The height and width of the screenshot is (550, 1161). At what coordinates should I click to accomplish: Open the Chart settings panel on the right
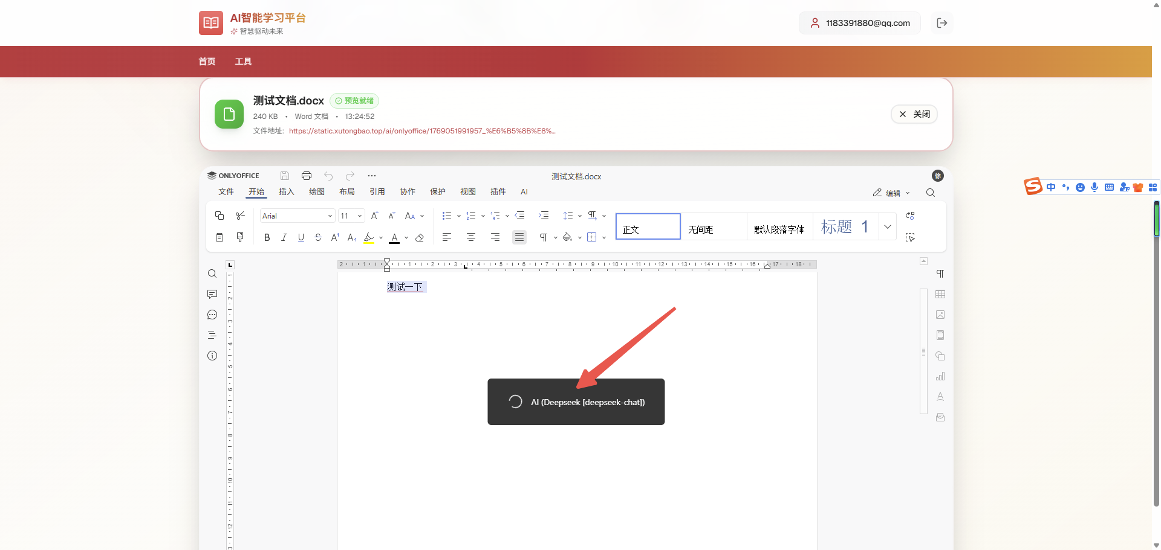941,376
